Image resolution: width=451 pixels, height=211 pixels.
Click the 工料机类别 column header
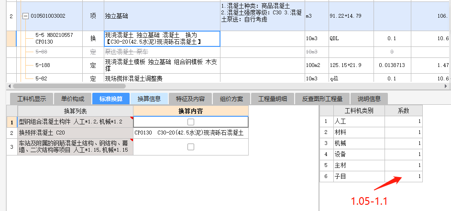[x=359, y=111]
